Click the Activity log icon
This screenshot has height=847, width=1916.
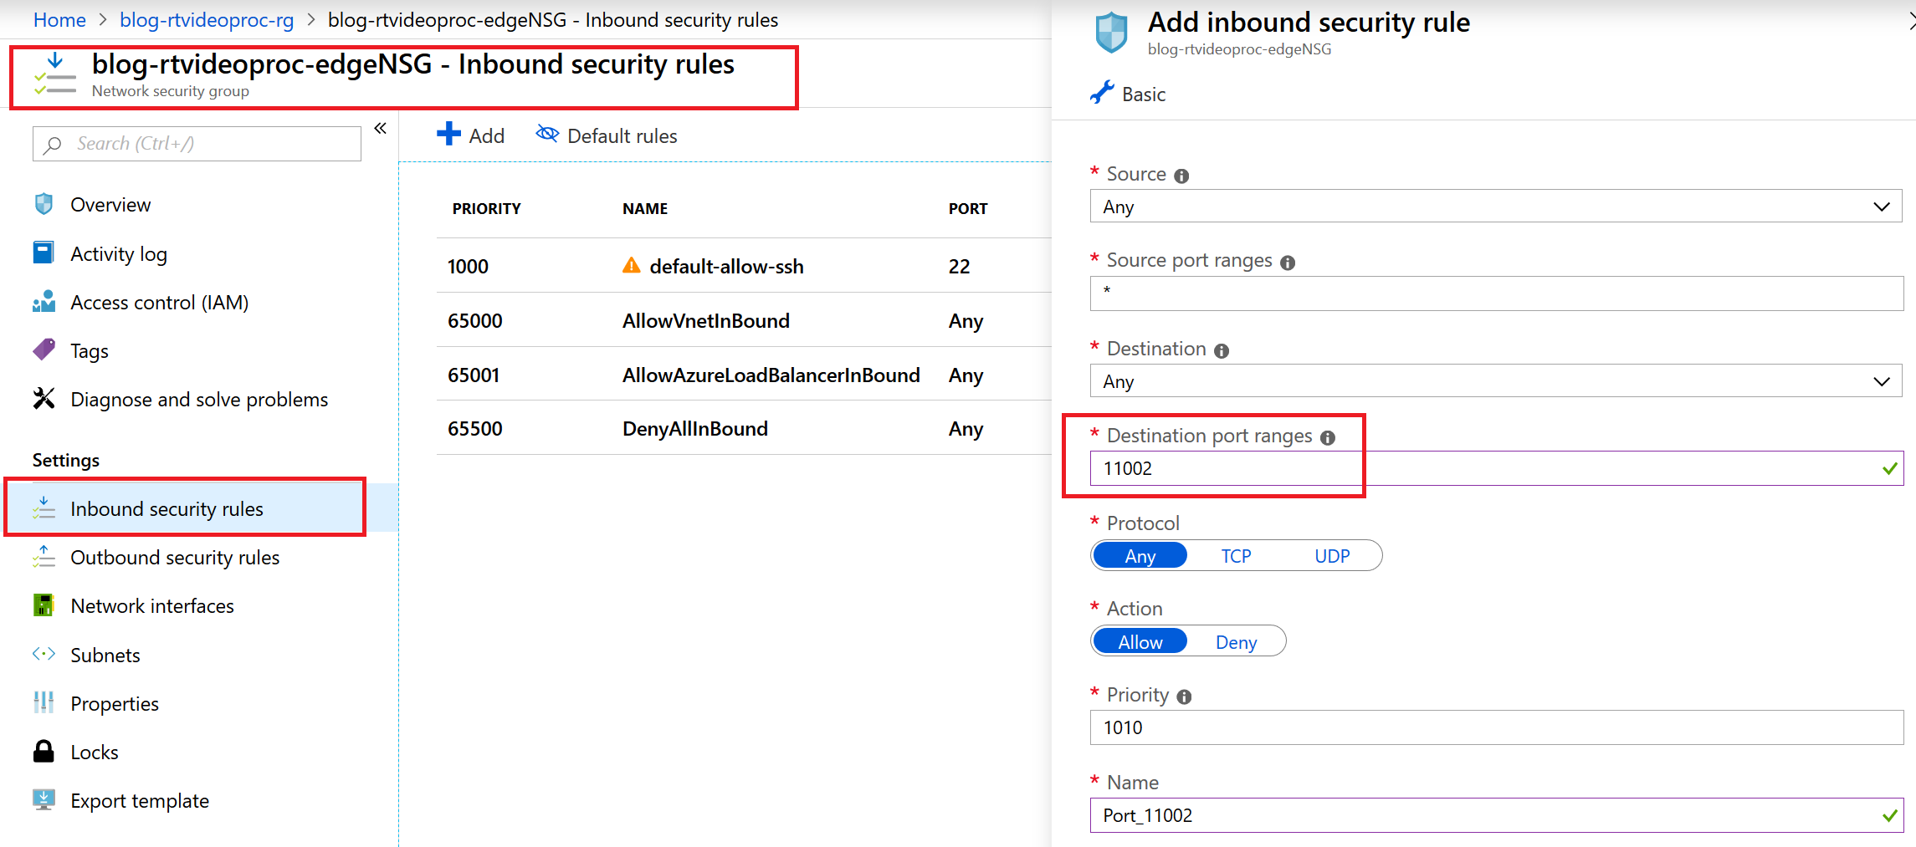tap(44, 253)
